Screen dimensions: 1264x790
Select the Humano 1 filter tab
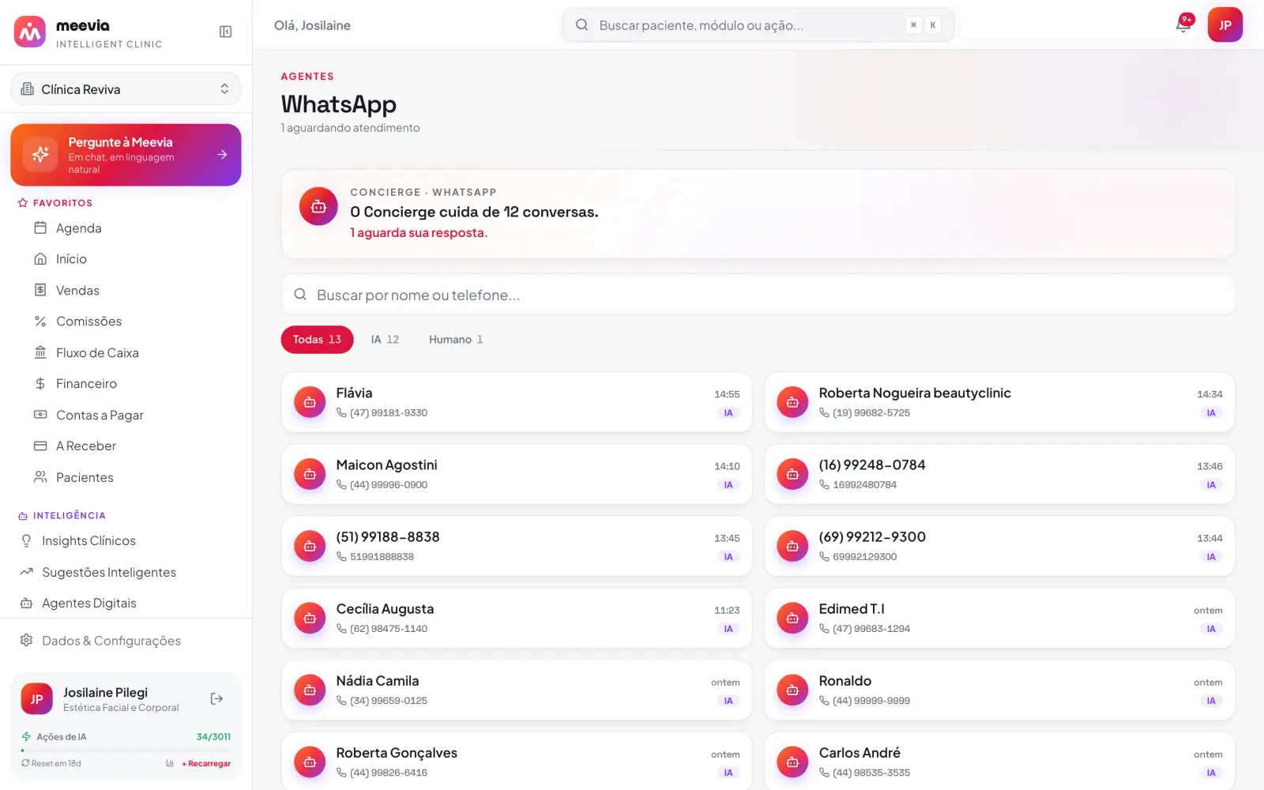click(456, 340)
